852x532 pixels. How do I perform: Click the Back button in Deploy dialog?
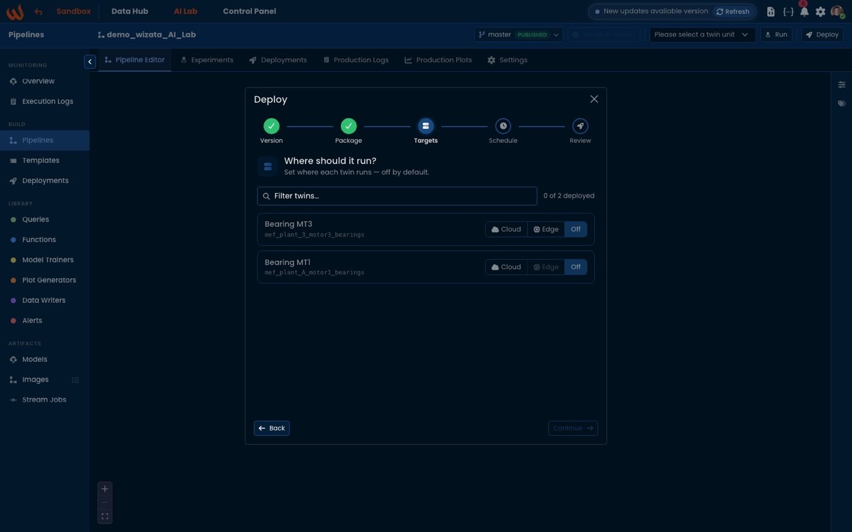[271, 428]
